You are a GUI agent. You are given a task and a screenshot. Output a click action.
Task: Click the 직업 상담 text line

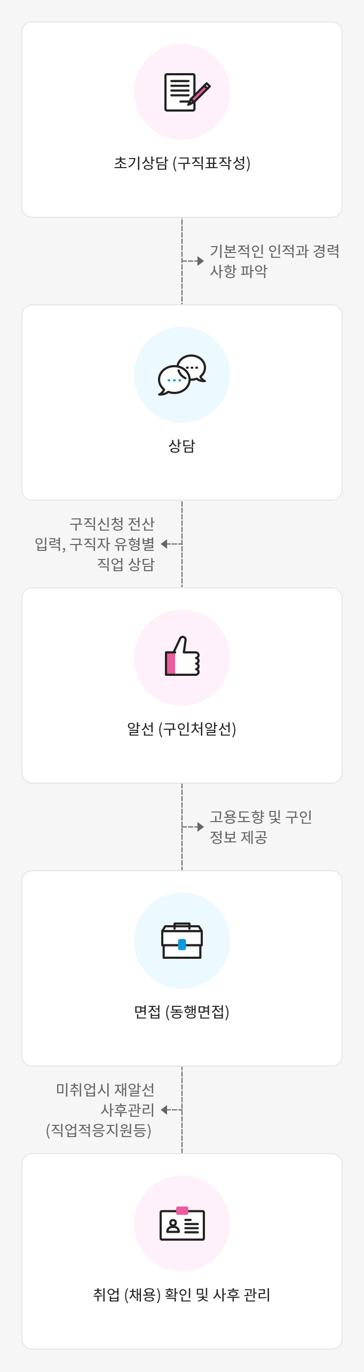[126, 564]
